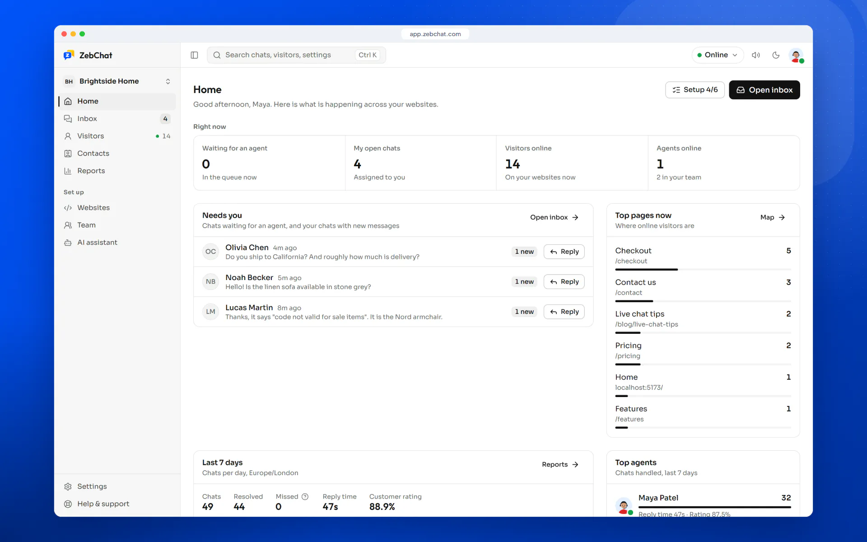Go to Home in sidebar

click(x=117, y=101)
